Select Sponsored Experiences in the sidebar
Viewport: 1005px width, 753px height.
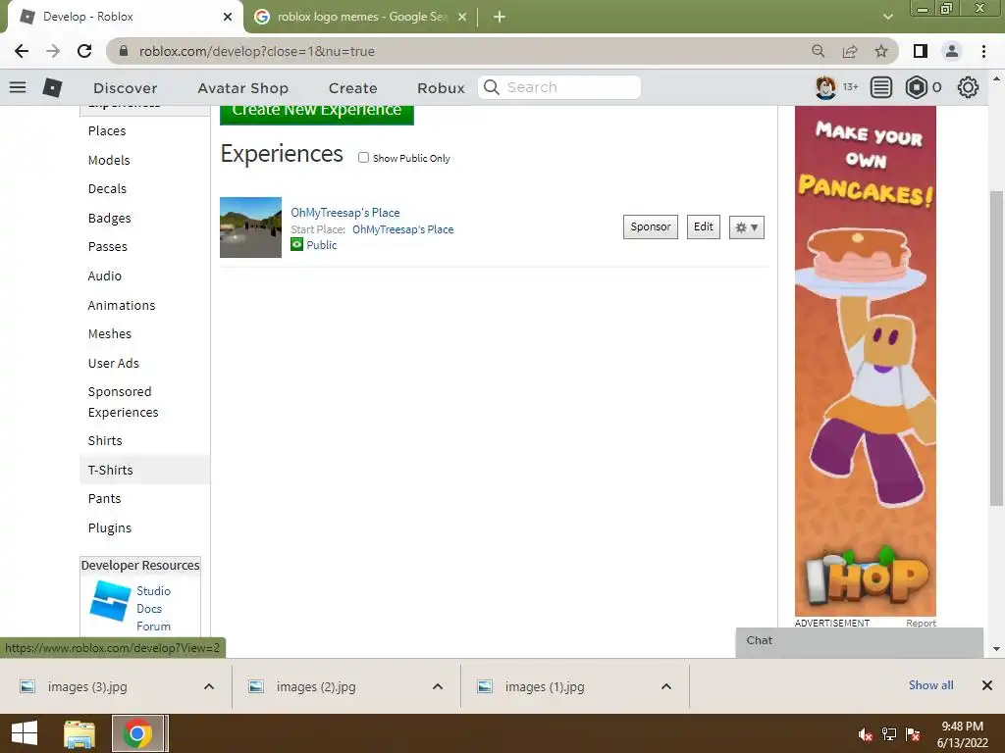pyautogui.click(x=123, y=402)
